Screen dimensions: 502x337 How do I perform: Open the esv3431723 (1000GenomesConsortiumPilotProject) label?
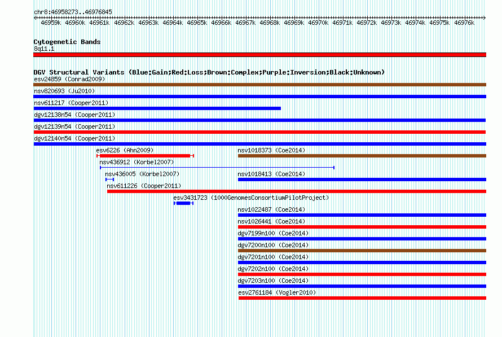[252, 198]
